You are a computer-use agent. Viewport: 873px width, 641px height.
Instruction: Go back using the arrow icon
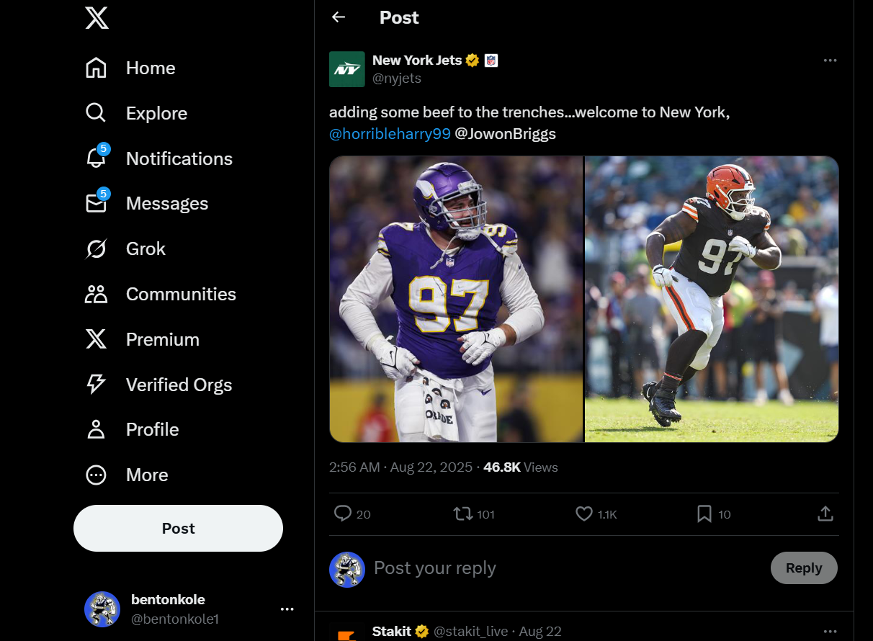pyautogui.click(x=339, y=17)
